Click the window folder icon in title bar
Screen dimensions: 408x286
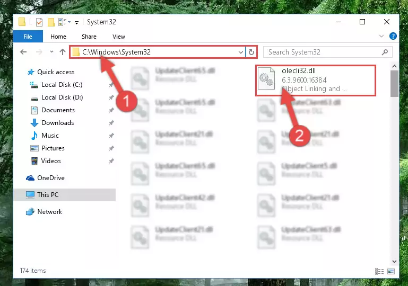[x=22, y=22]
